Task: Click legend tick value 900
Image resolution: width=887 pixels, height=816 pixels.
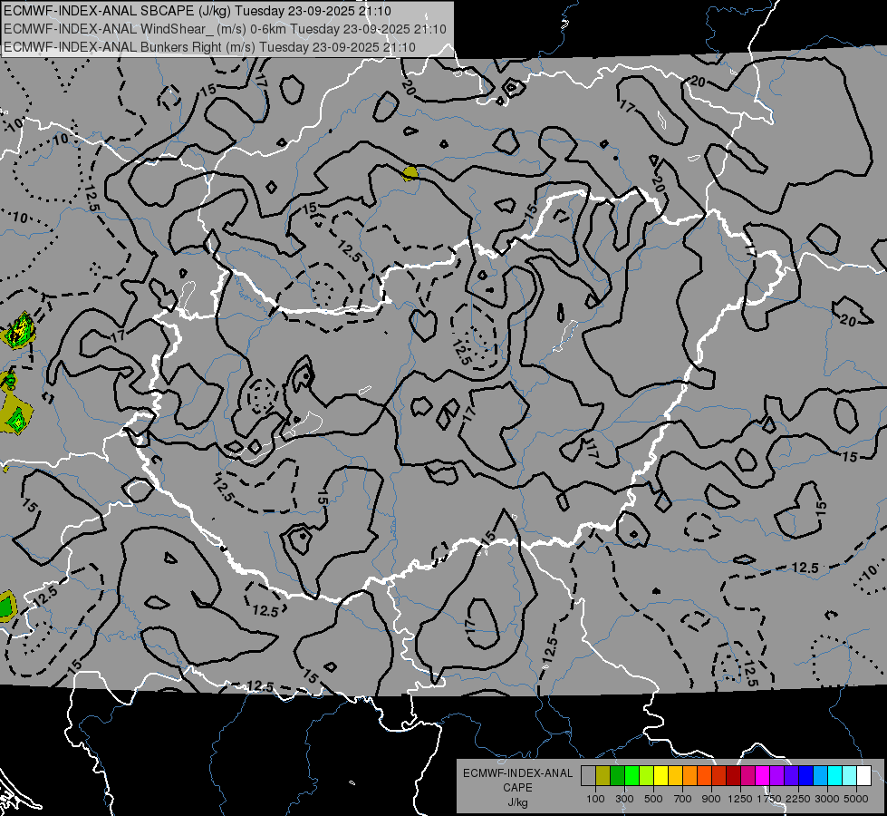Action: point(711,799)
